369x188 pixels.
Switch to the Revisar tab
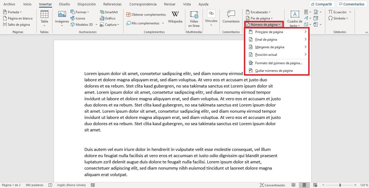click(170, 4)
